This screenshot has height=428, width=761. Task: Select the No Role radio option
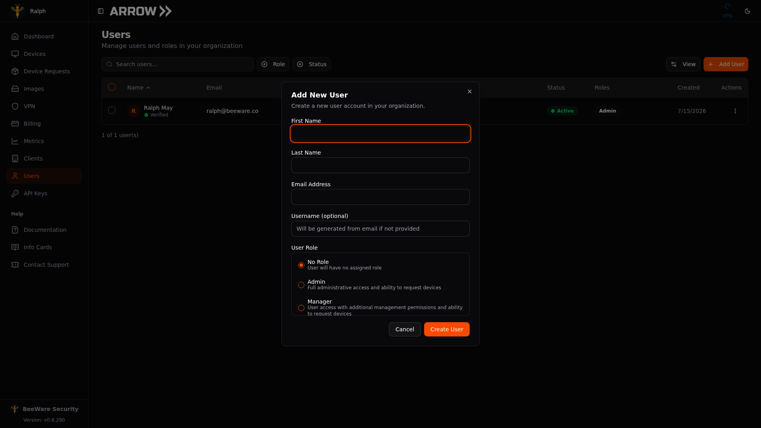coord(301,265)
